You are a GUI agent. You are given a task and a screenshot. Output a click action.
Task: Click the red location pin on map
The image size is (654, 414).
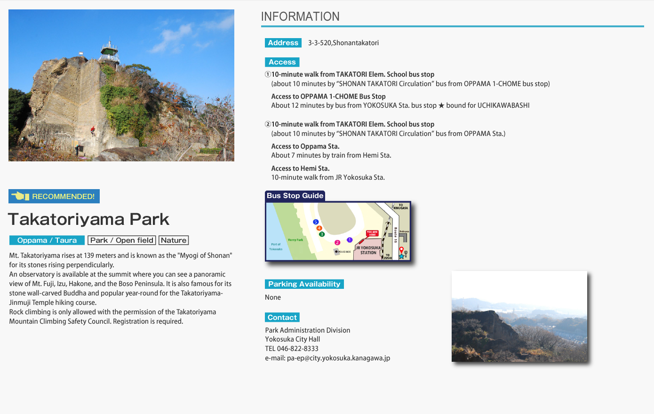pyautogui.click(x=401, y=250)
